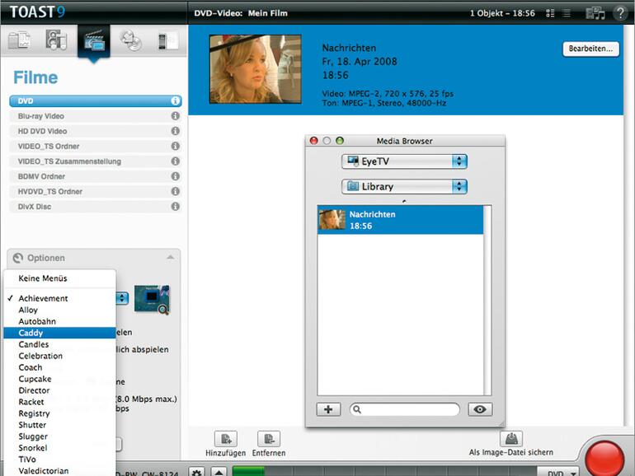Select Keine Menüs in the style list
This screenshot has width=635, height=476.
click(43, 278)
